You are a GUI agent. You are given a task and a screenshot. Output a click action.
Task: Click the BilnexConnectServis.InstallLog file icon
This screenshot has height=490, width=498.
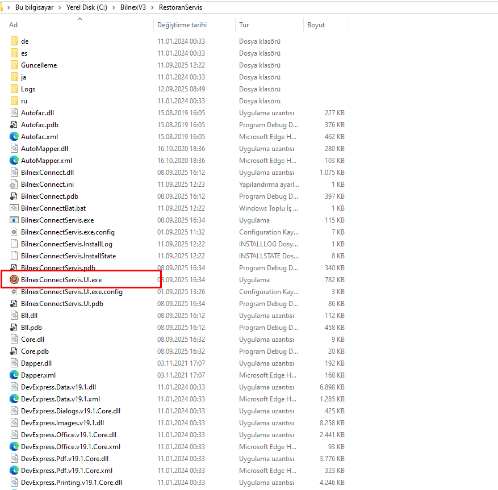point(14,244)
